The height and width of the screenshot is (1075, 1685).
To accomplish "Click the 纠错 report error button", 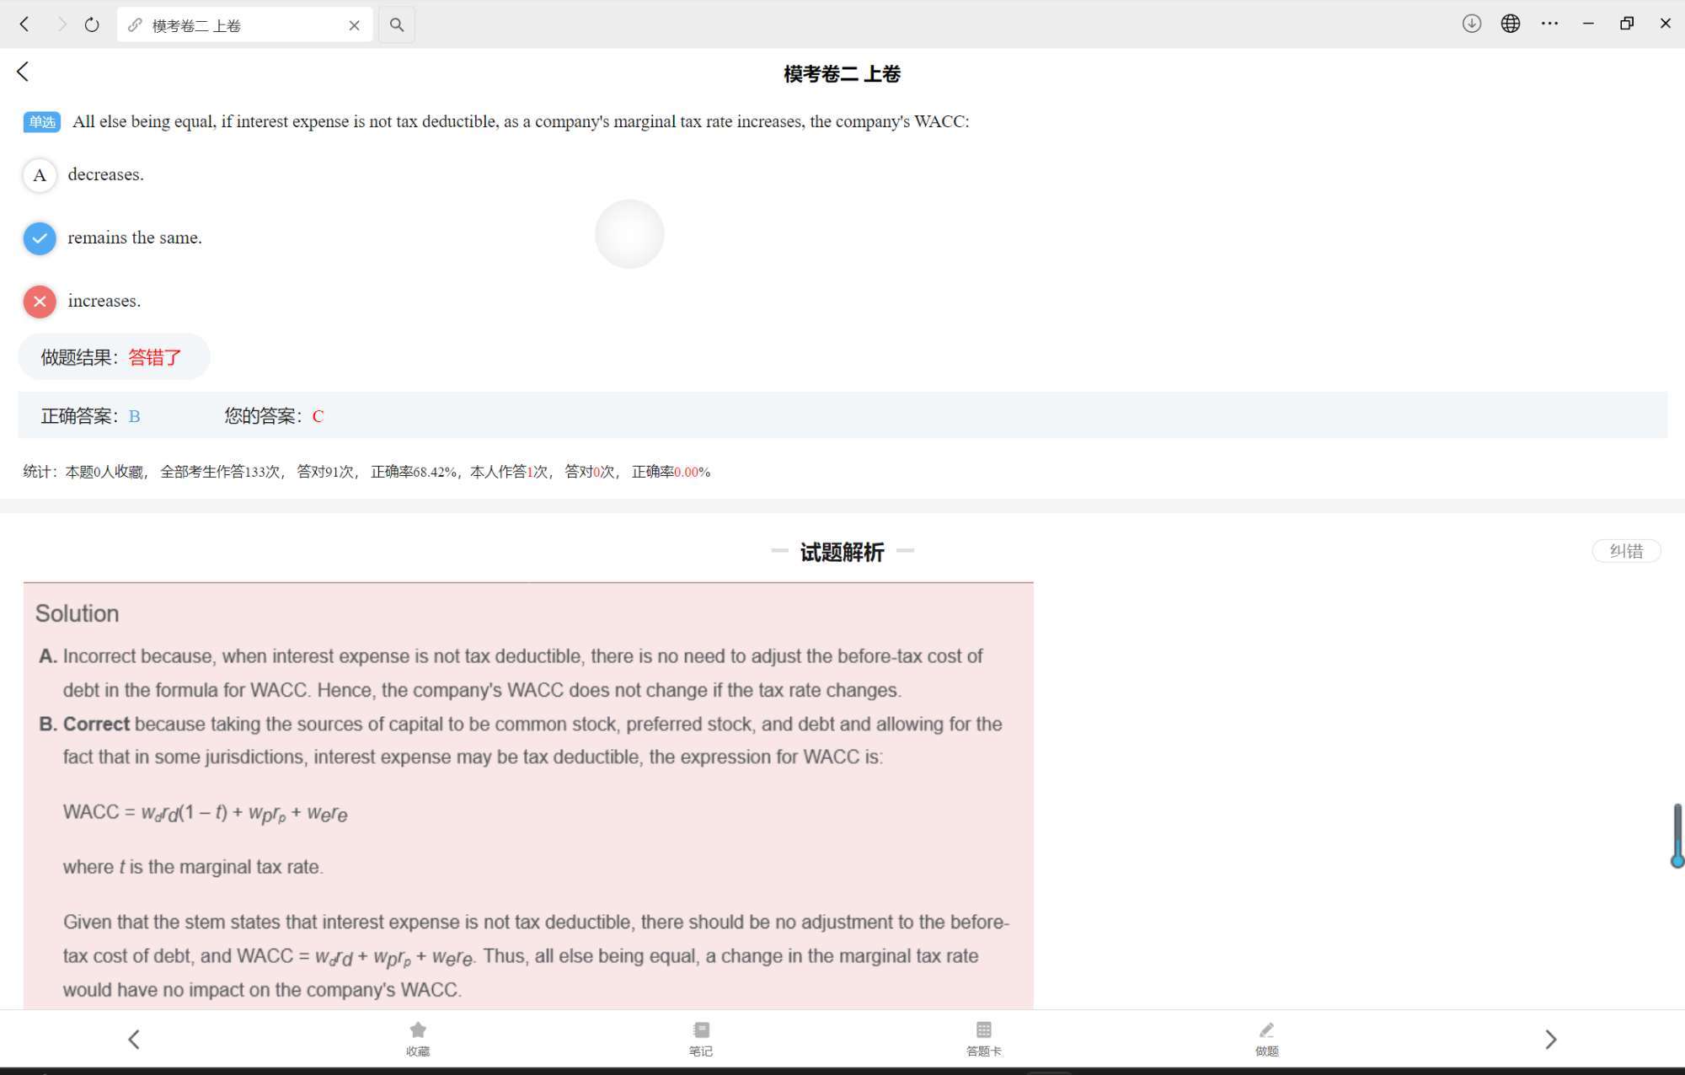I will [x=1625, y=551].
